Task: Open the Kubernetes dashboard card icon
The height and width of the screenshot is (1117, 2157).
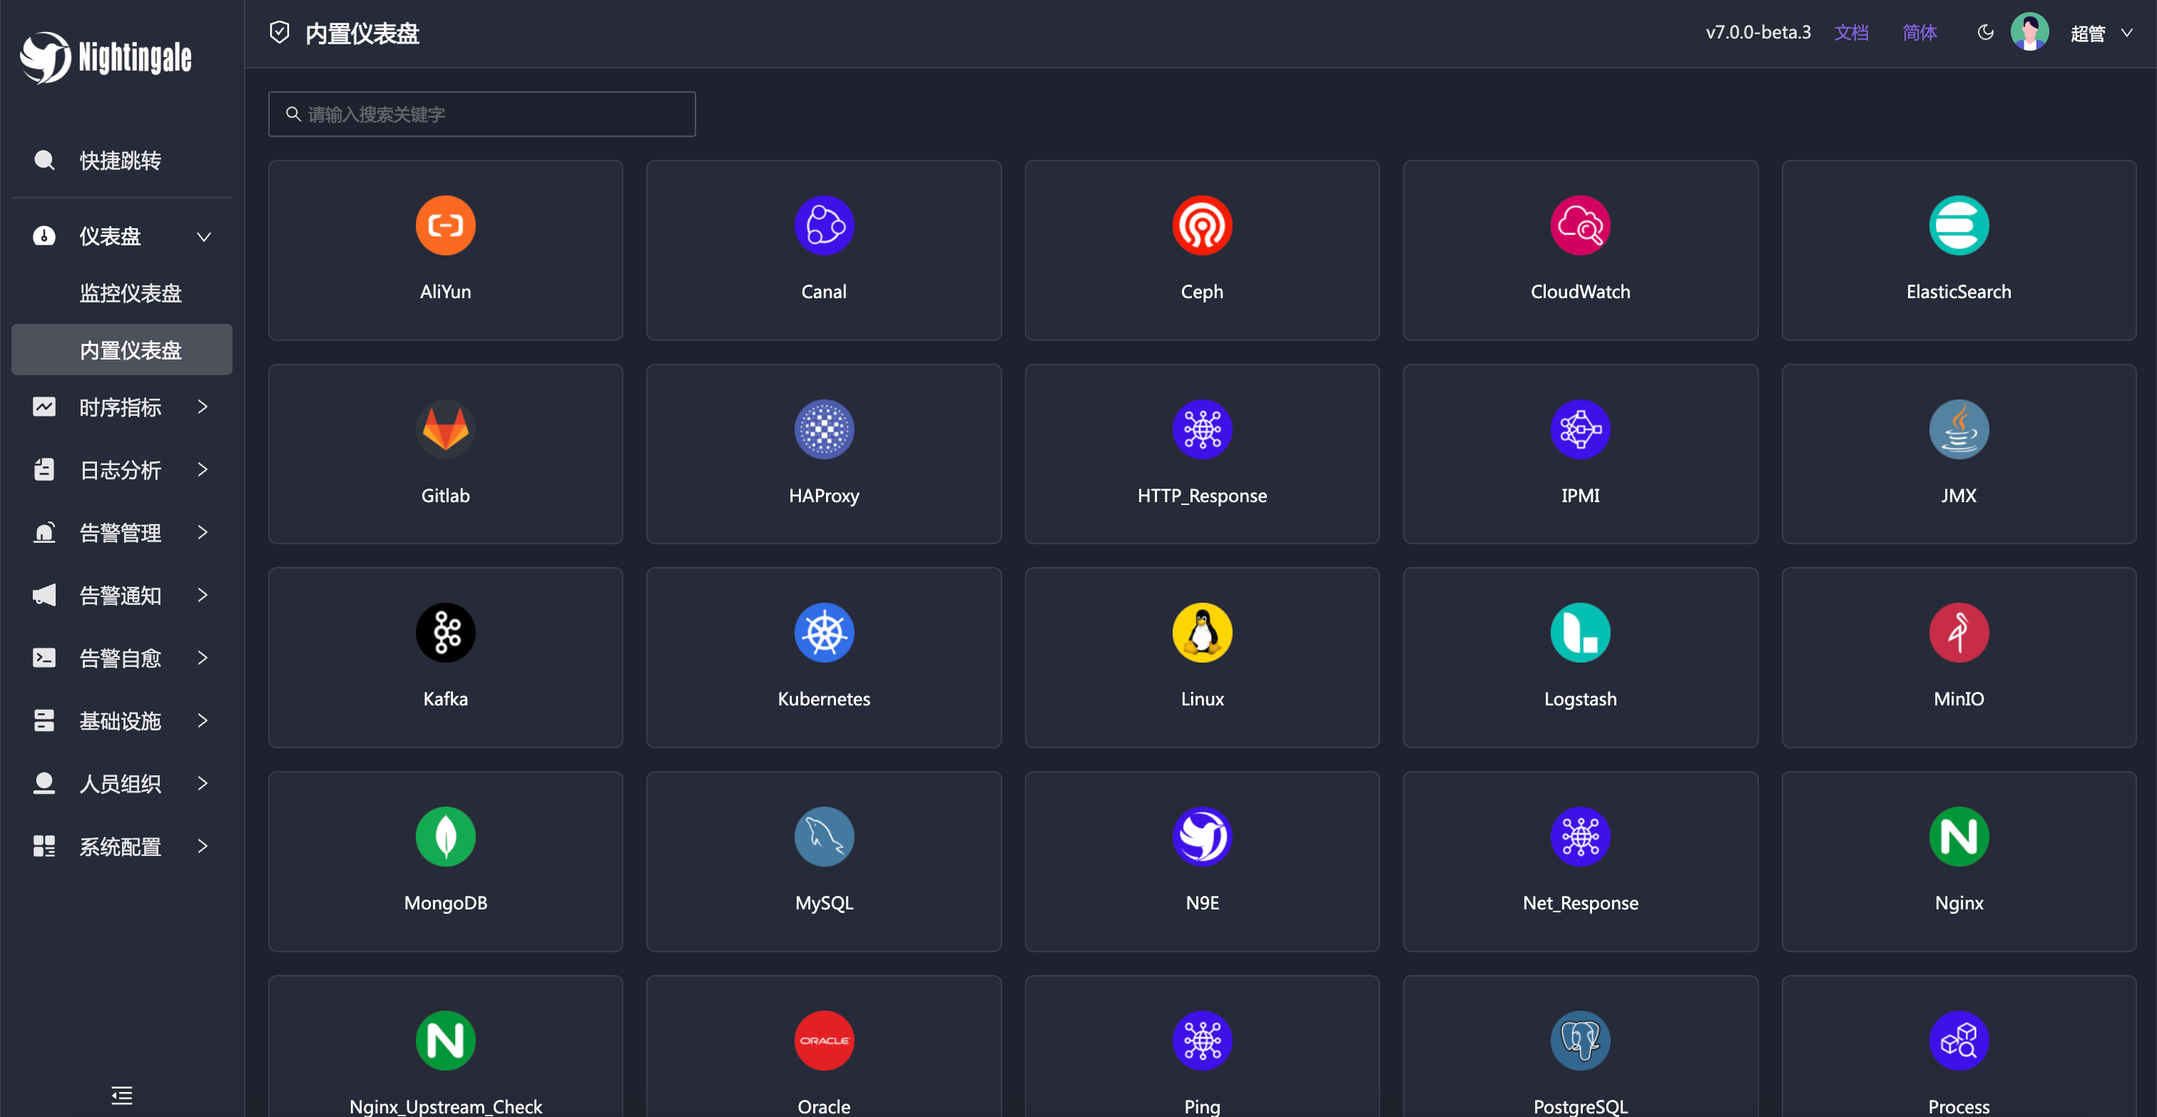Action: coord(823,633)
